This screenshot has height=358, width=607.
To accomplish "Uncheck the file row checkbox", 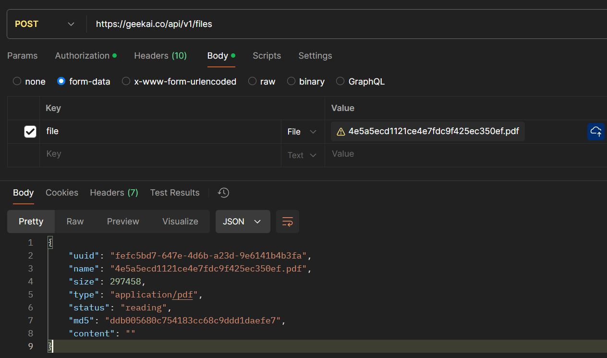I will click(x=30, y=132).
